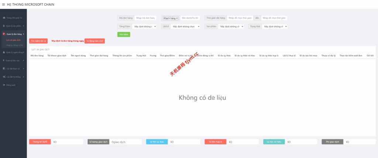Image resolution: width=378 pixels, height=158 pixels.
Task: Click the Quản lý sản phẩm icon
Action: click(x=4, y=26)
